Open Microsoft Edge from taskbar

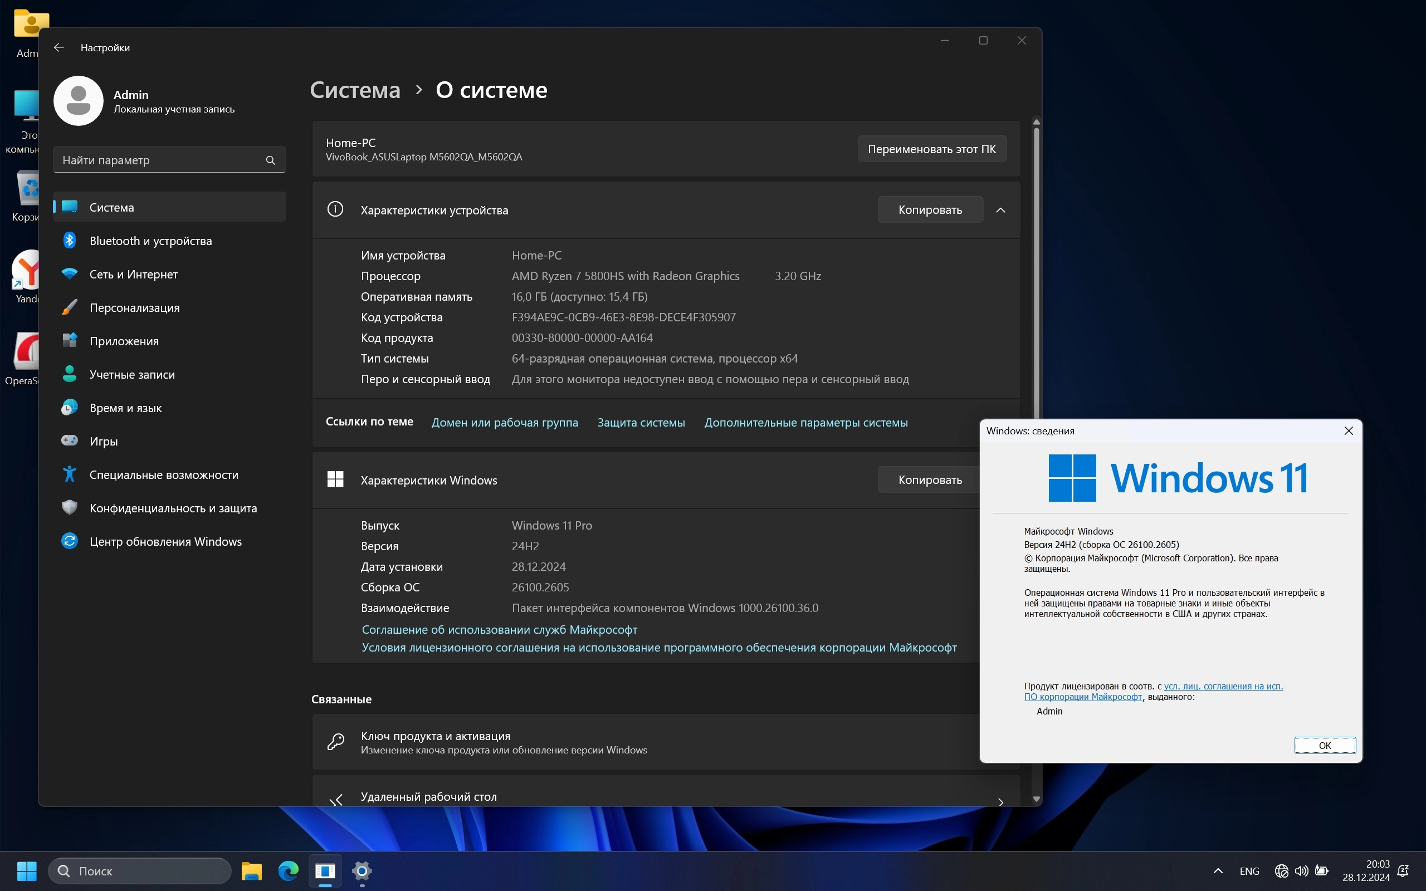(288, 870)
